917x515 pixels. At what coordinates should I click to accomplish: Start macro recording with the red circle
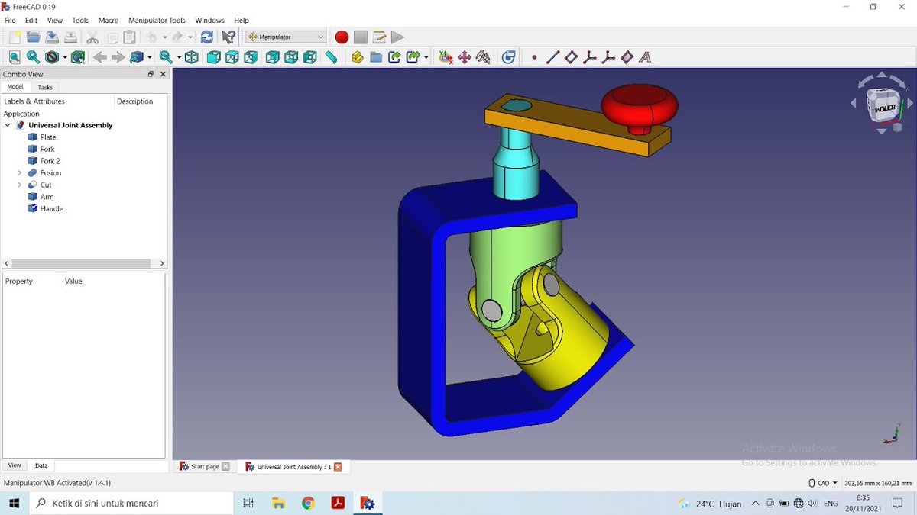point(342,37)
